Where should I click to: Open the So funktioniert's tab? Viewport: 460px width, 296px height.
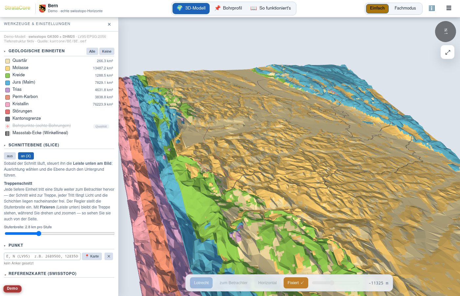point(271,8)
